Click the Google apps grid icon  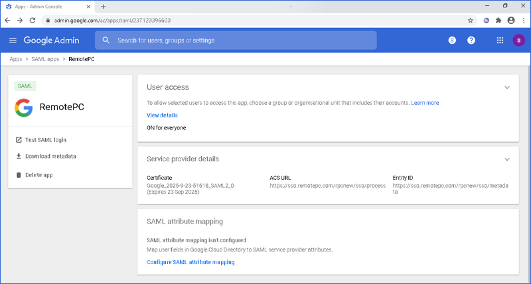click(x=500, y=40)
